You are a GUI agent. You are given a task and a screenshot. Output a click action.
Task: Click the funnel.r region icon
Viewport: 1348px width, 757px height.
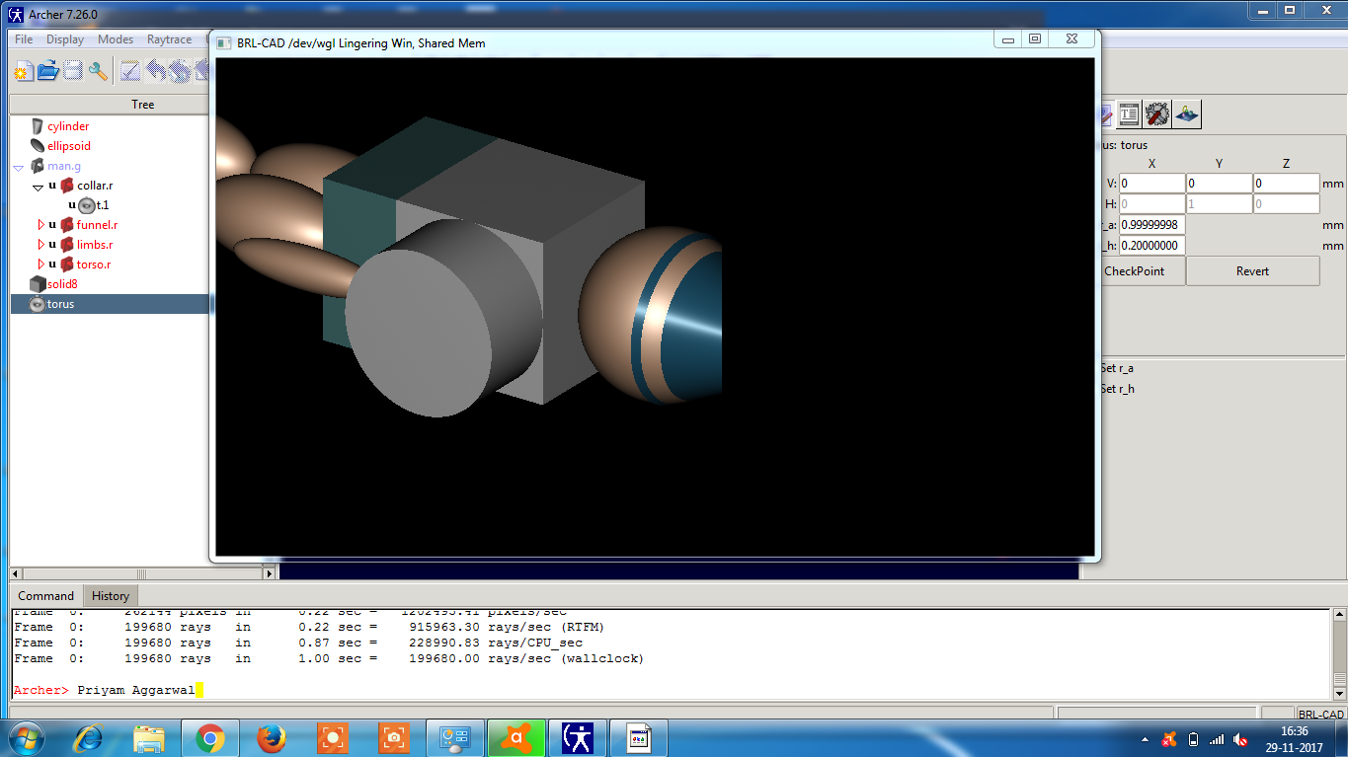[x=67, y=225]
